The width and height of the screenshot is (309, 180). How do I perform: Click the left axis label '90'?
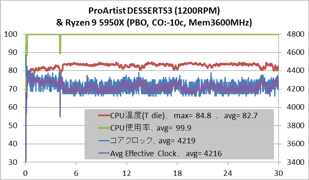point(13,52)
